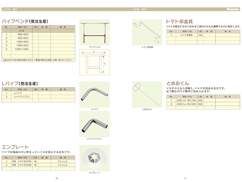The height and width of the screenshot is (182, 242).
Task: Click ステンレス in the 25用 row
Action: click(x=62, y=165)
